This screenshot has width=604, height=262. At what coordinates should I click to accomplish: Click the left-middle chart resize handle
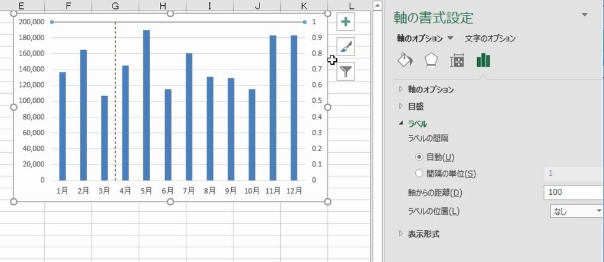click(x=13, y=107)
